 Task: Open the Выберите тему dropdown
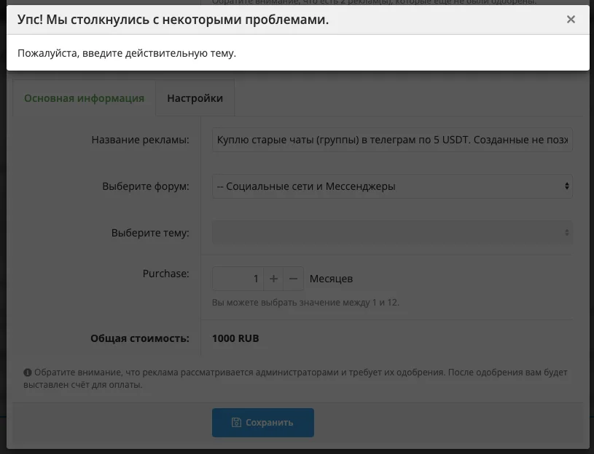pyautogui.click(x=392, y=233)
